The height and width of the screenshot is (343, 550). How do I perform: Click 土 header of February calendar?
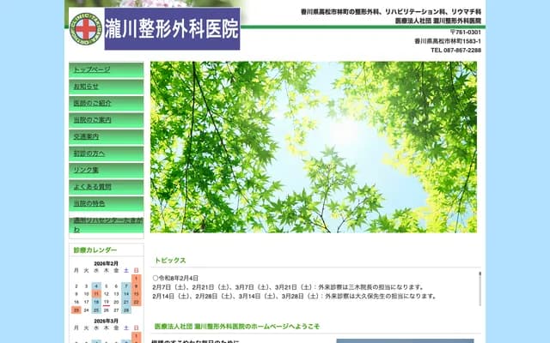[x=126, y=271]
